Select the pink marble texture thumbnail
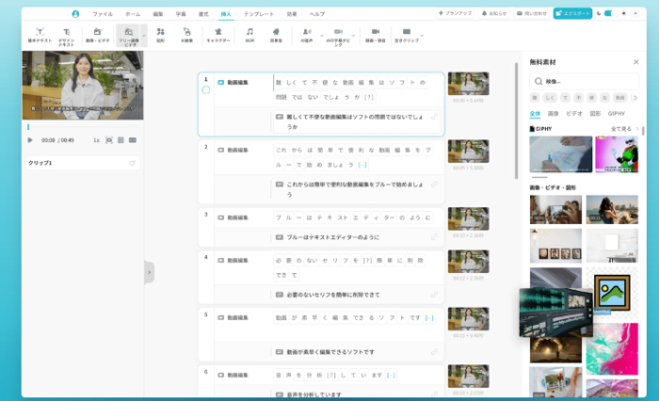This screenshot has height=401, width=659. (612, 349)
